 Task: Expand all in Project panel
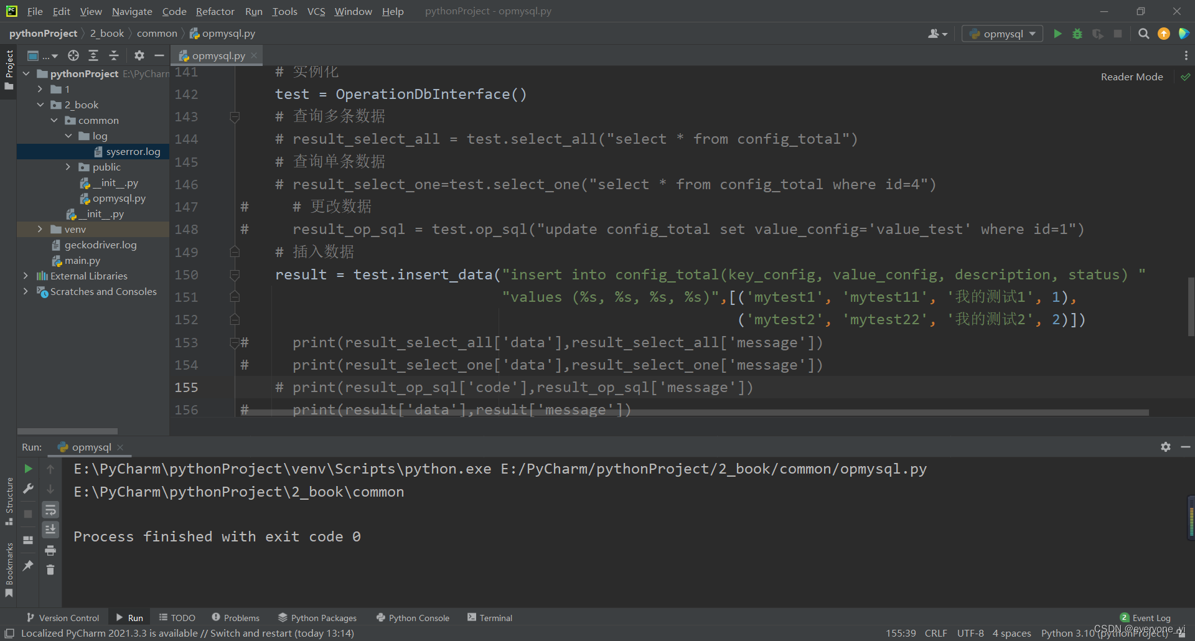coord(93,55)
